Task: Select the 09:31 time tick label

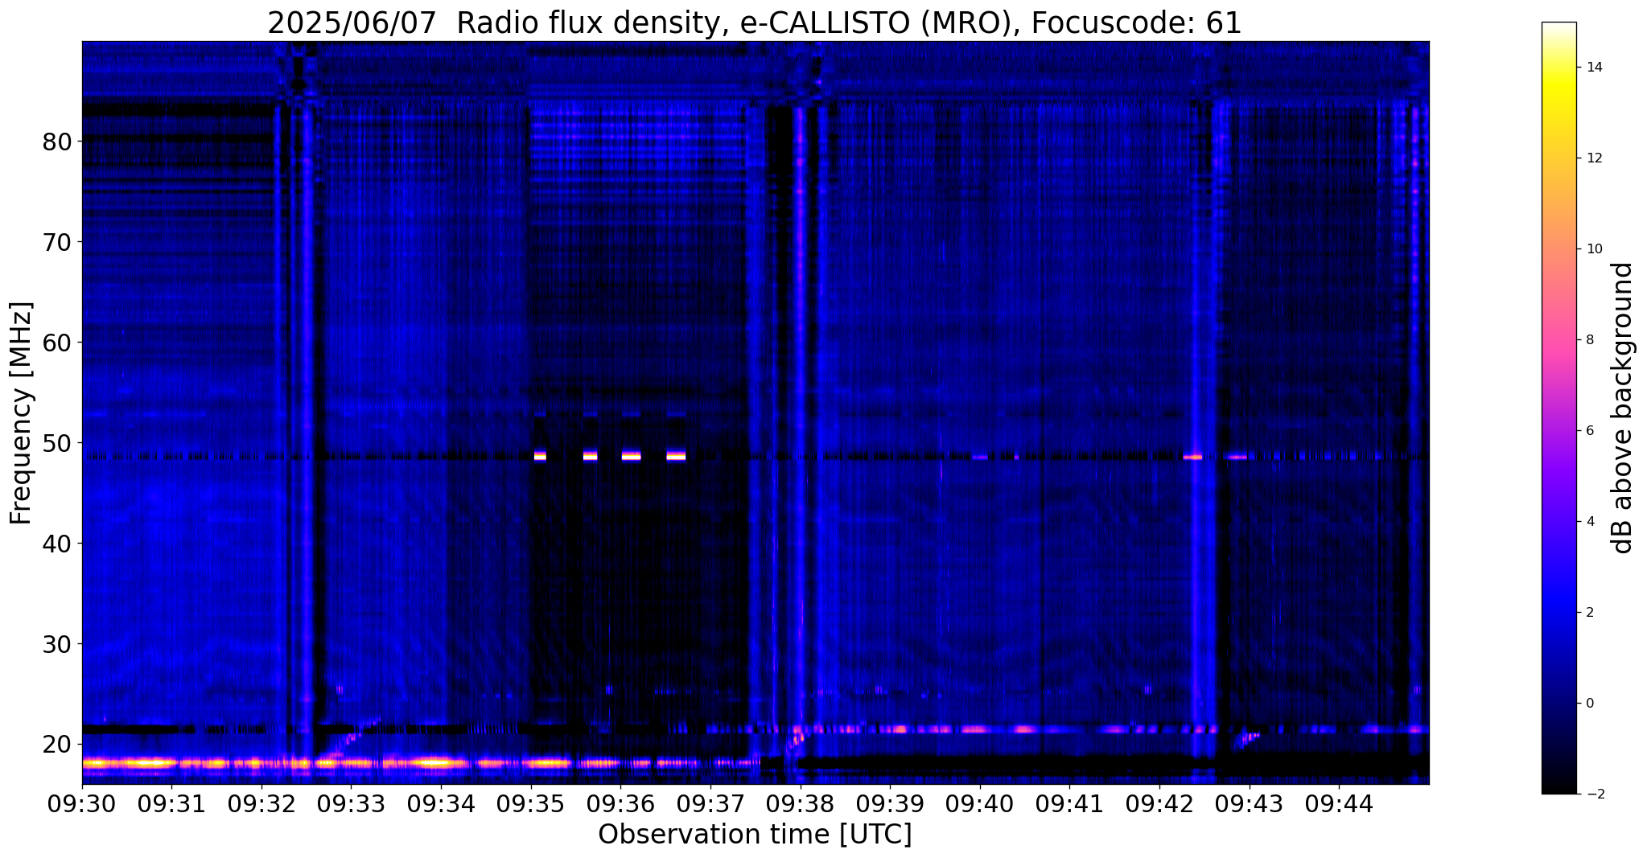Action: [172, 805]
